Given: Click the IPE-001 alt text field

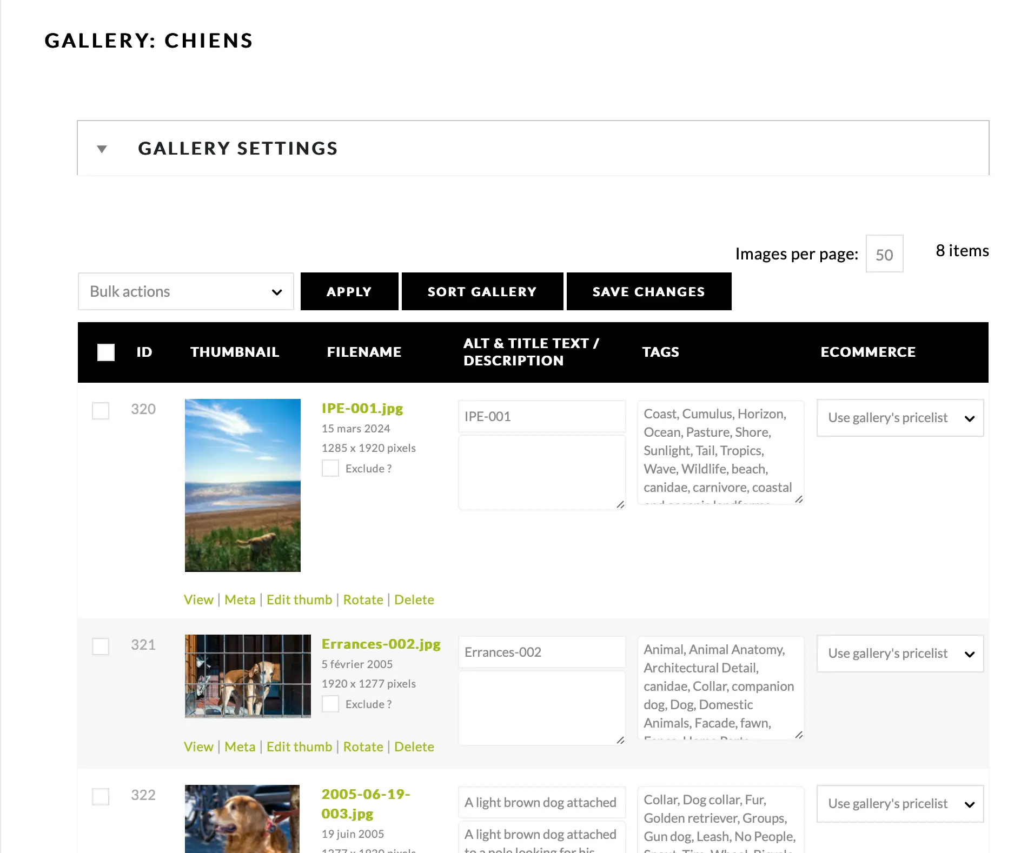Looking at the screenshot, I should 541,416.
